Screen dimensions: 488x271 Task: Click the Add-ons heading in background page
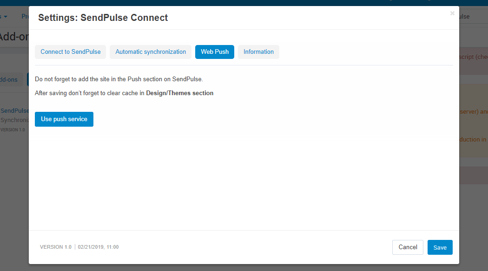14,37
